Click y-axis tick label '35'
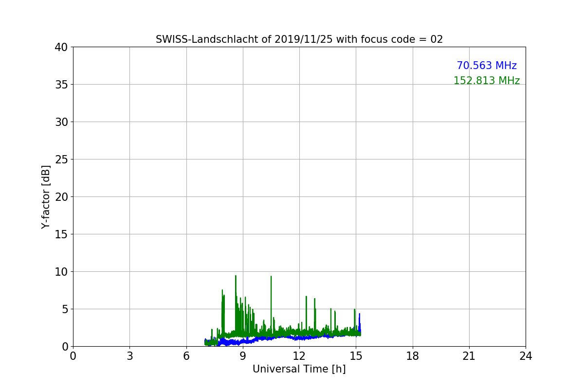 (x=61, y=85)
